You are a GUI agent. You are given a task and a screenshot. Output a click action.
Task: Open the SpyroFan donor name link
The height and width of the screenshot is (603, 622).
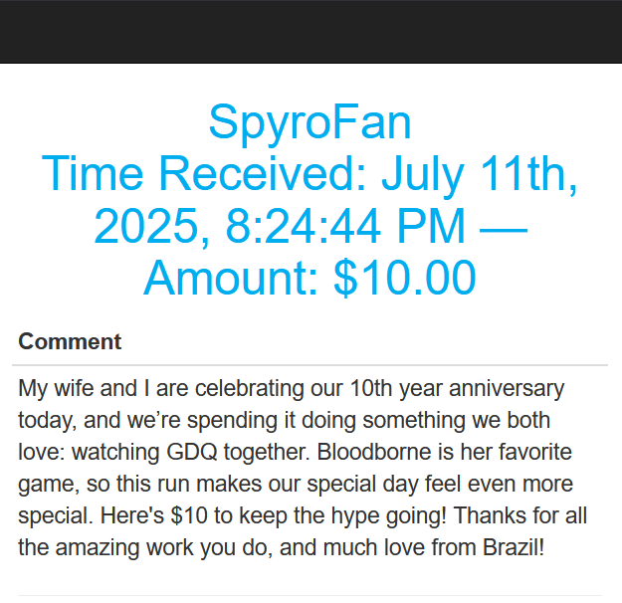tap(310, 122)
